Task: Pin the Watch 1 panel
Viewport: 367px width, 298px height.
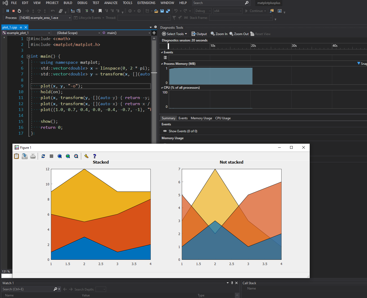Action: [x=232, y=283]
